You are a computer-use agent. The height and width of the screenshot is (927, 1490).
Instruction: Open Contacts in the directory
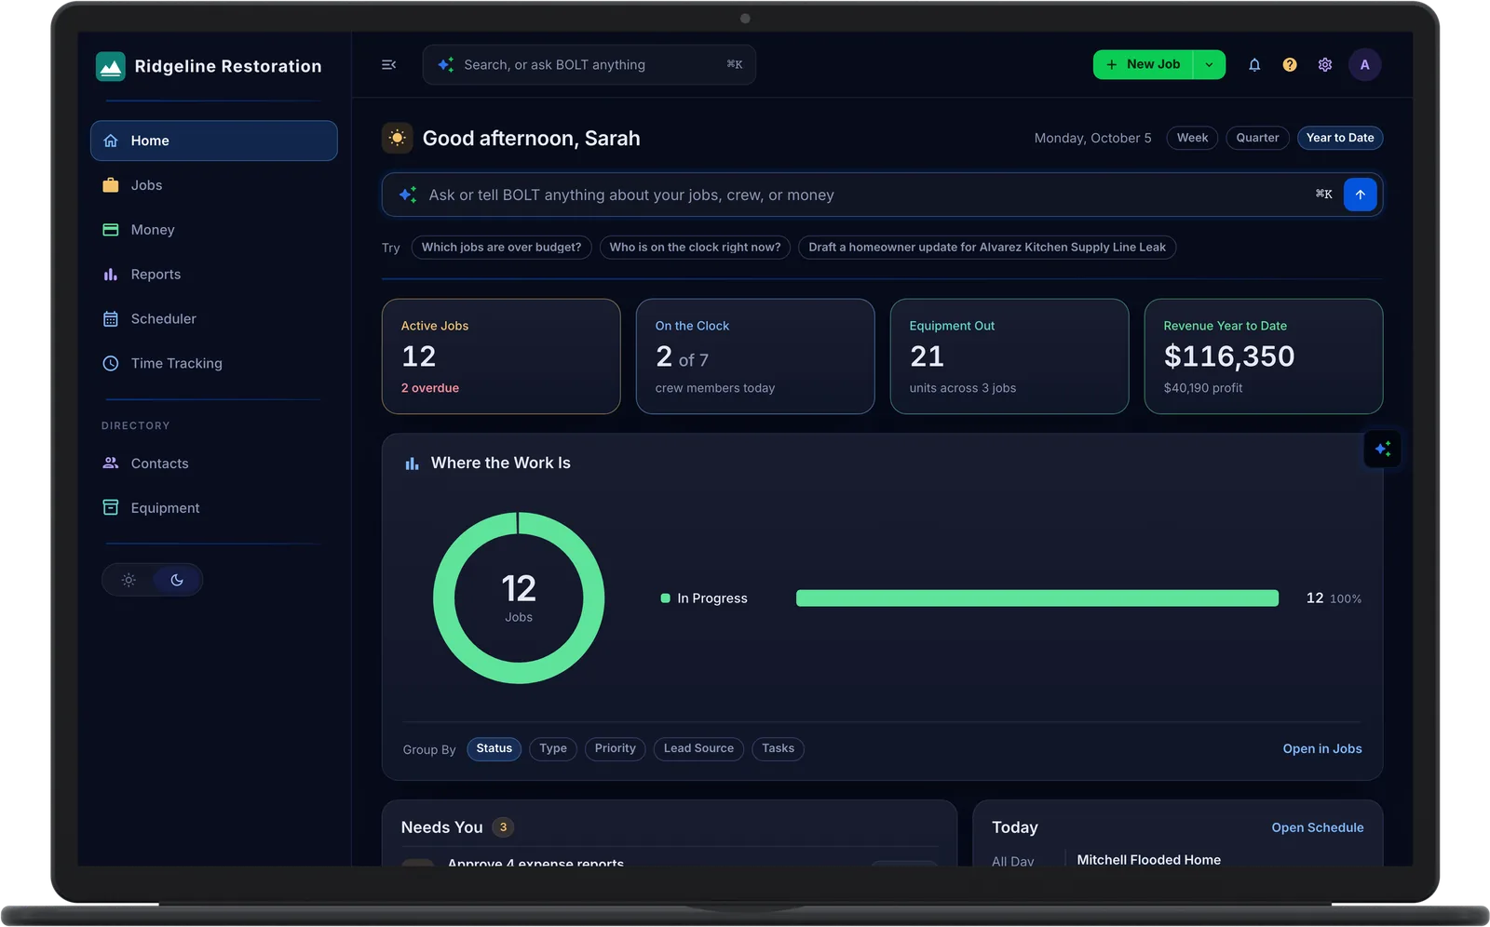[x=214, y=463]
